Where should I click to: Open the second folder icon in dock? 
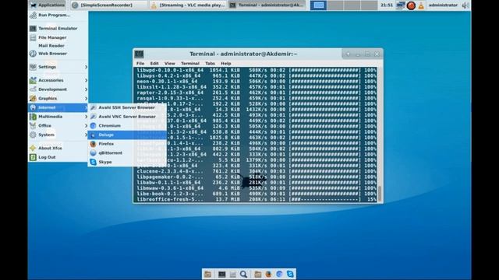[x=258, y=274]
